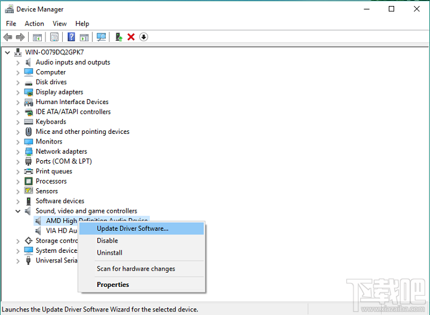Expand the Display adapters category
Image resolution: width=430 pixels, height=315 pixels.
point(18,93)
